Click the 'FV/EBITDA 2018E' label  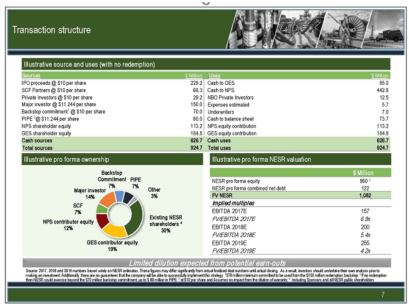(x=233, y=235)
